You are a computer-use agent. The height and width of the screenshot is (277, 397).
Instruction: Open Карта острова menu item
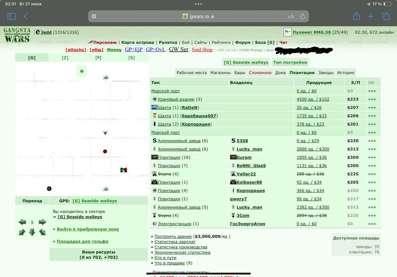point(138,42)
